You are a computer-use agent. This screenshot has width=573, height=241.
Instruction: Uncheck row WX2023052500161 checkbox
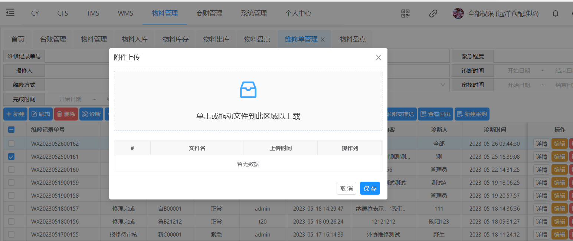pyautogui.click(x=11, y=157)
